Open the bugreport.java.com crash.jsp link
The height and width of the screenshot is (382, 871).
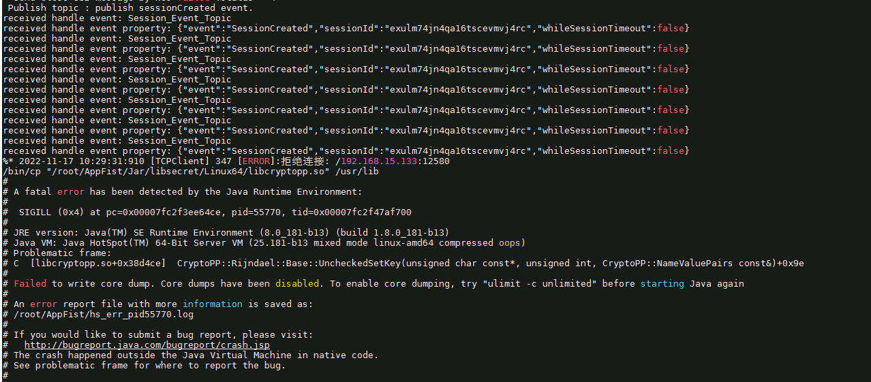[147, 345]
